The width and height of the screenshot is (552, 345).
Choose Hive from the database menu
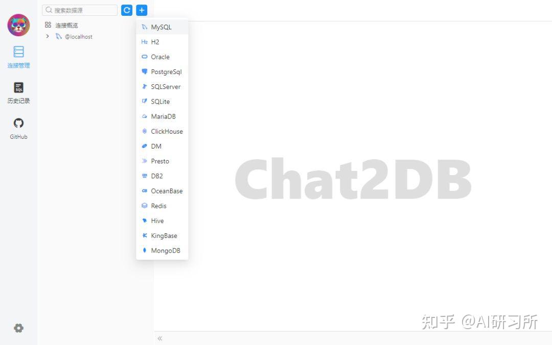163,221
